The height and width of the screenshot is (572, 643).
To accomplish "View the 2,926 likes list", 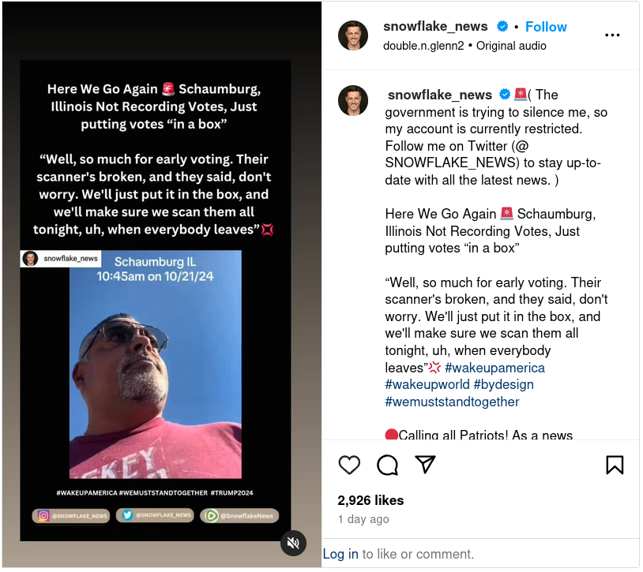I will 371,501.
